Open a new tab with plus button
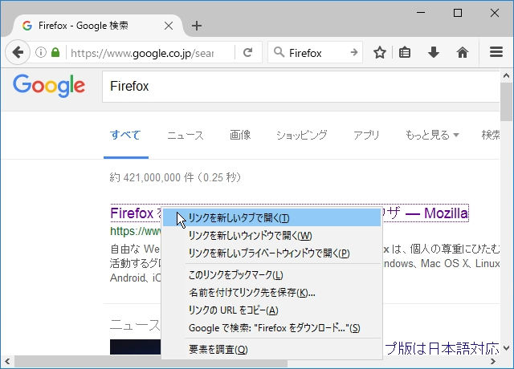Screen dimensions: 514x369 (197, 26)
